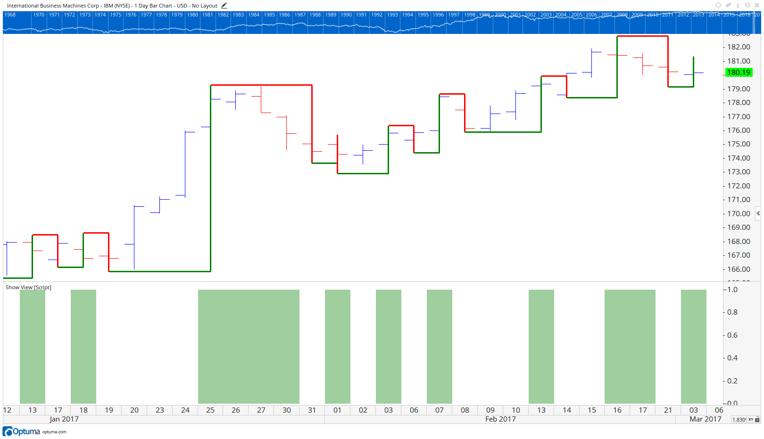Select the green script bar above date 16–17 Feb
This screenshot has height=439, width=764.
(x=630, y=347)
